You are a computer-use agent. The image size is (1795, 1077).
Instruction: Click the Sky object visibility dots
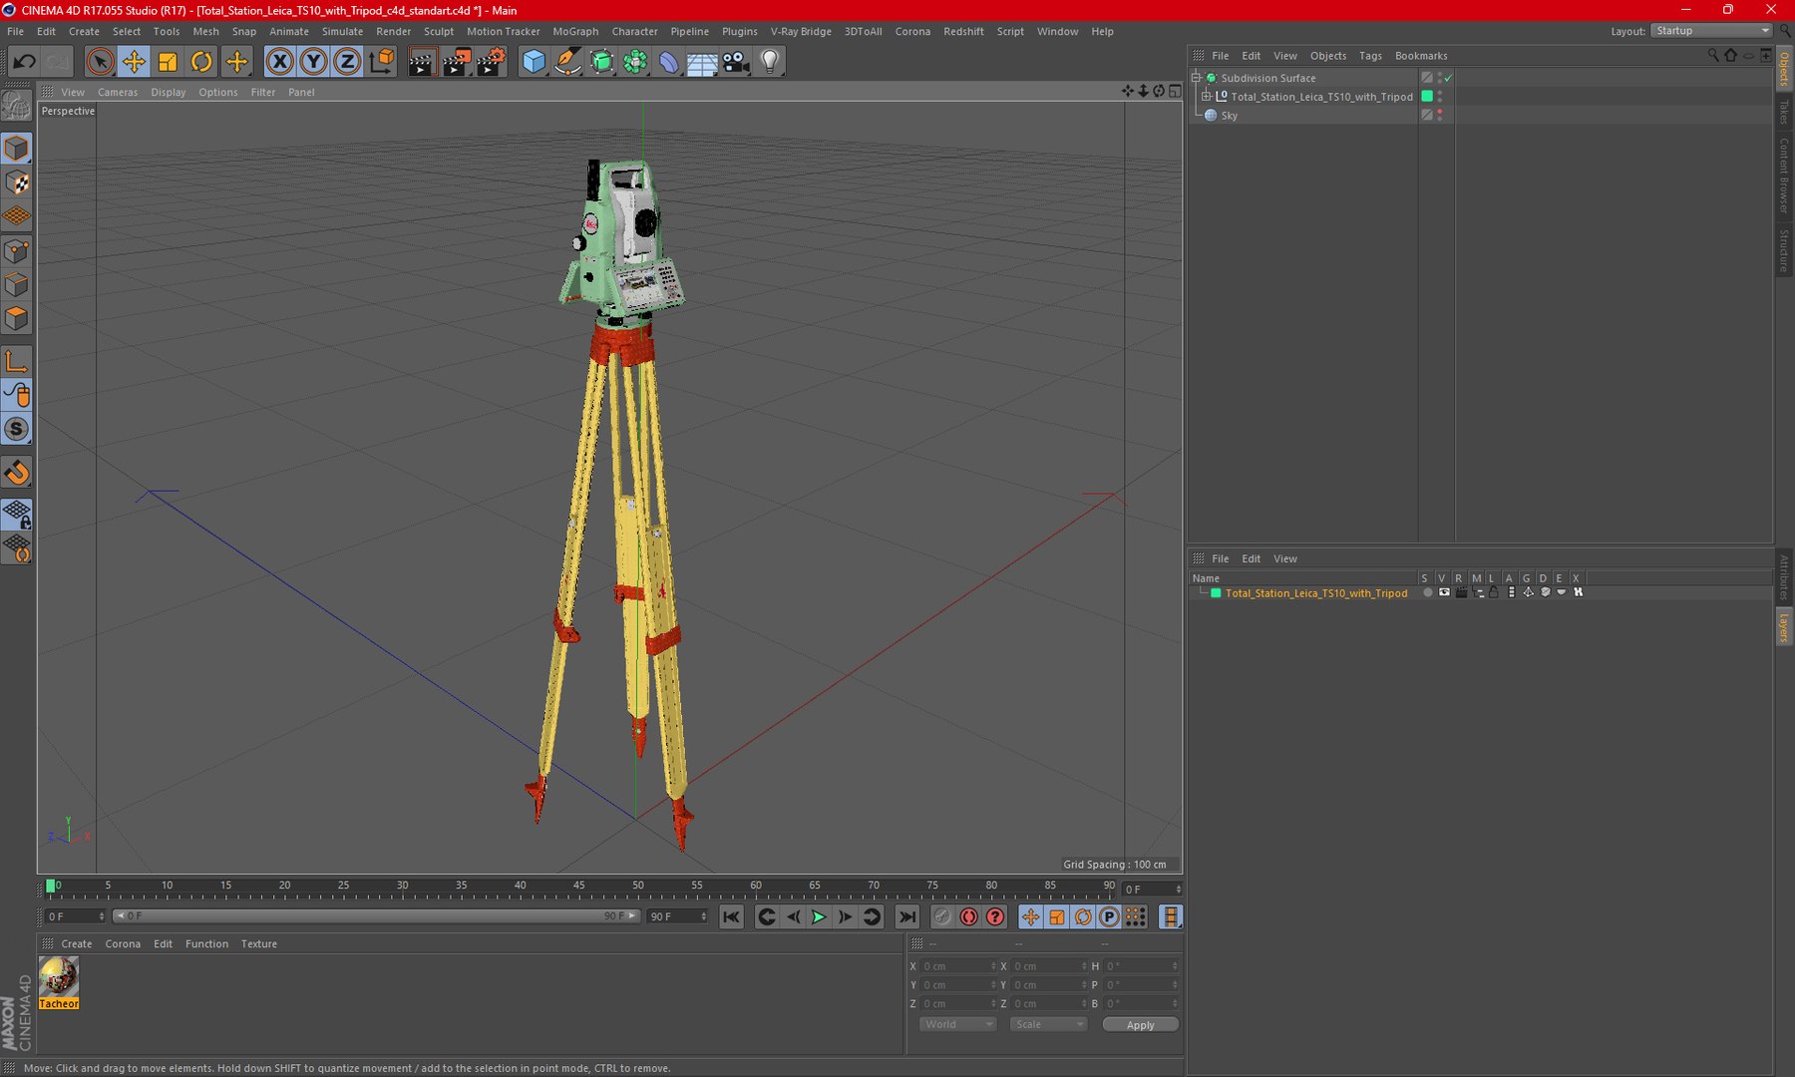coord(1440,116)
